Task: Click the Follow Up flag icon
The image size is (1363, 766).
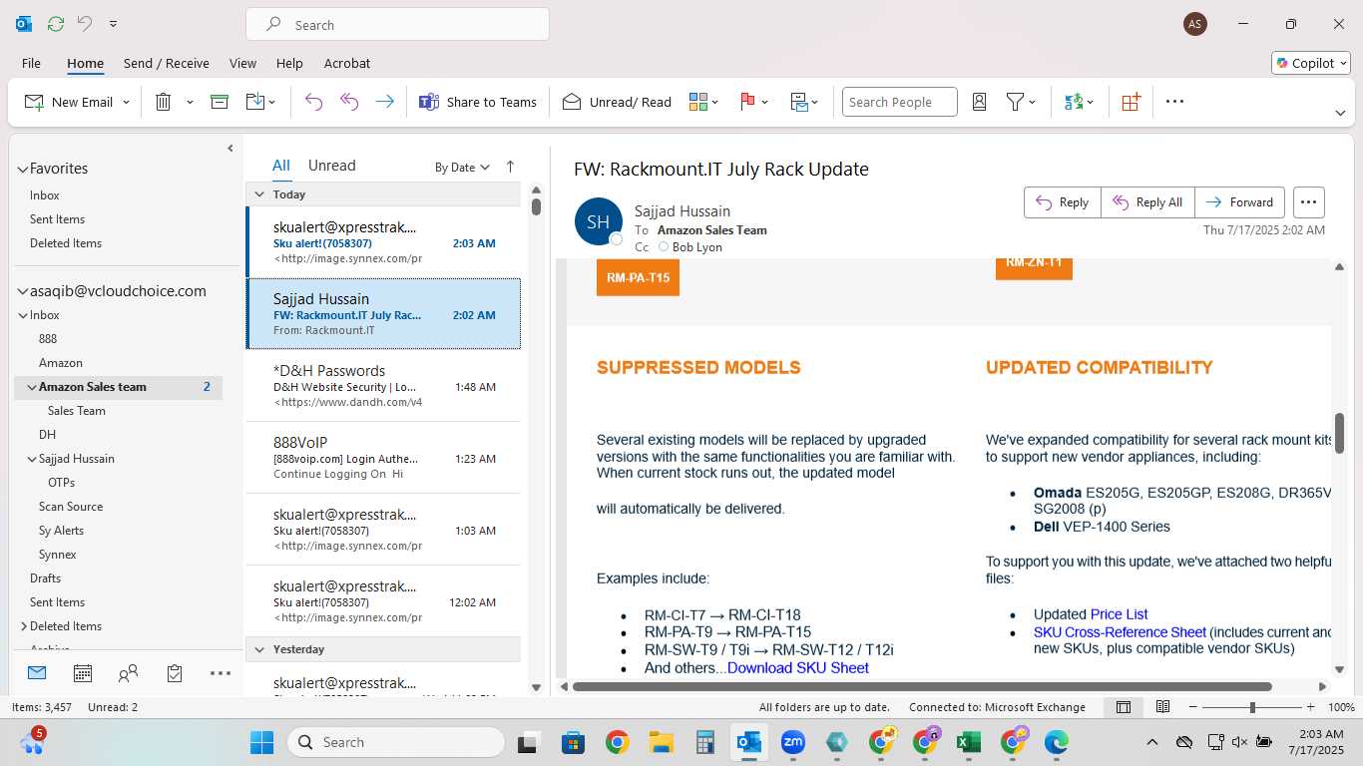Action: (747, 102)
